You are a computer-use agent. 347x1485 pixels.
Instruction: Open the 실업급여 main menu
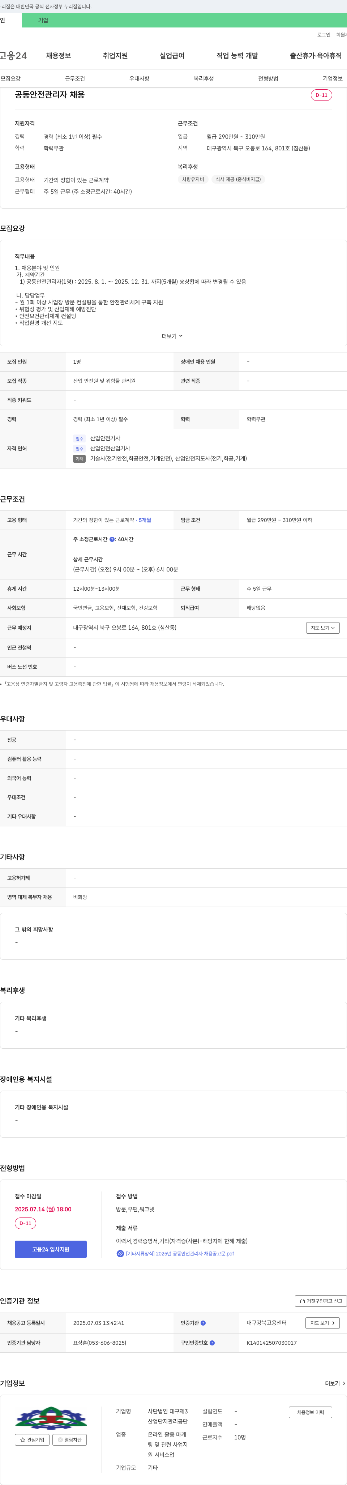pos(172,55)
